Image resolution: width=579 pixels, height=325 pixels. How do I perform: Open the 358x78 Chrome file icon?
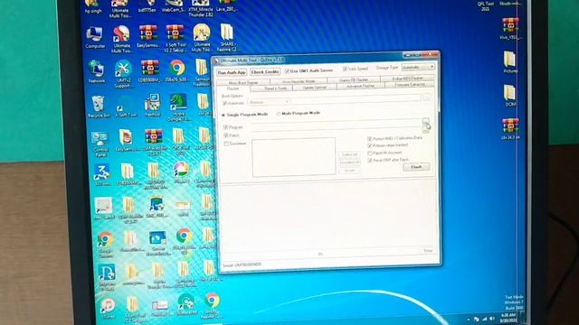click(x=177, y=70)
